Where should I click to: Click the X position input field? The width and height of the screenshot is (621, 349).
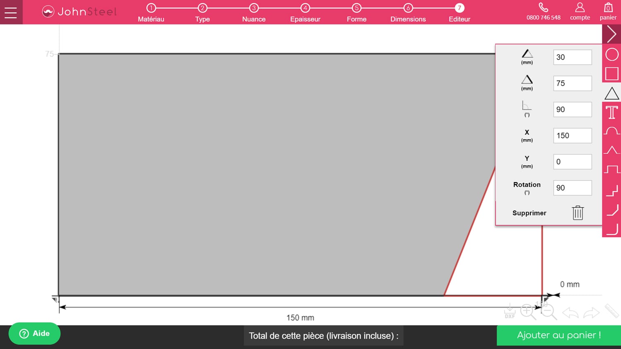point(572,136)
